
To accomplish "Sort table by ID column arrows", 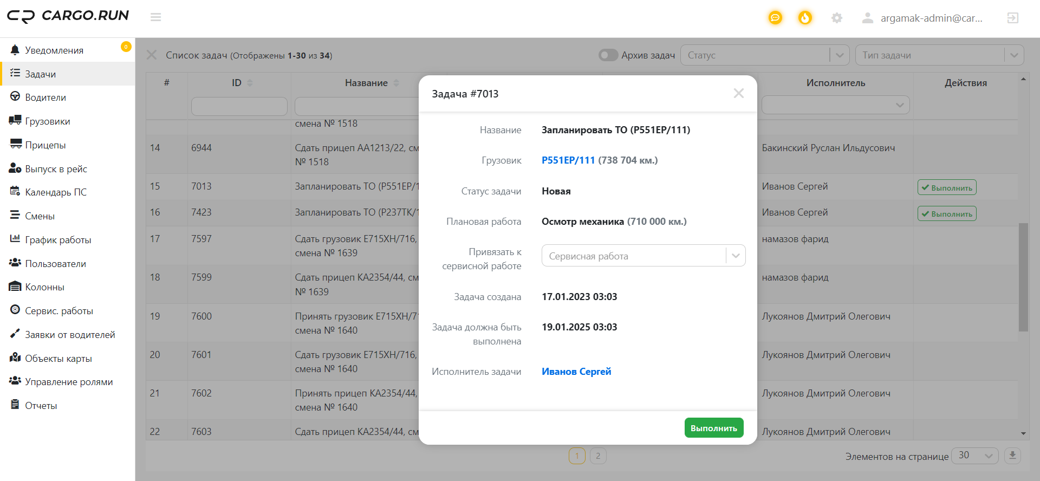I will click(250, 83).
